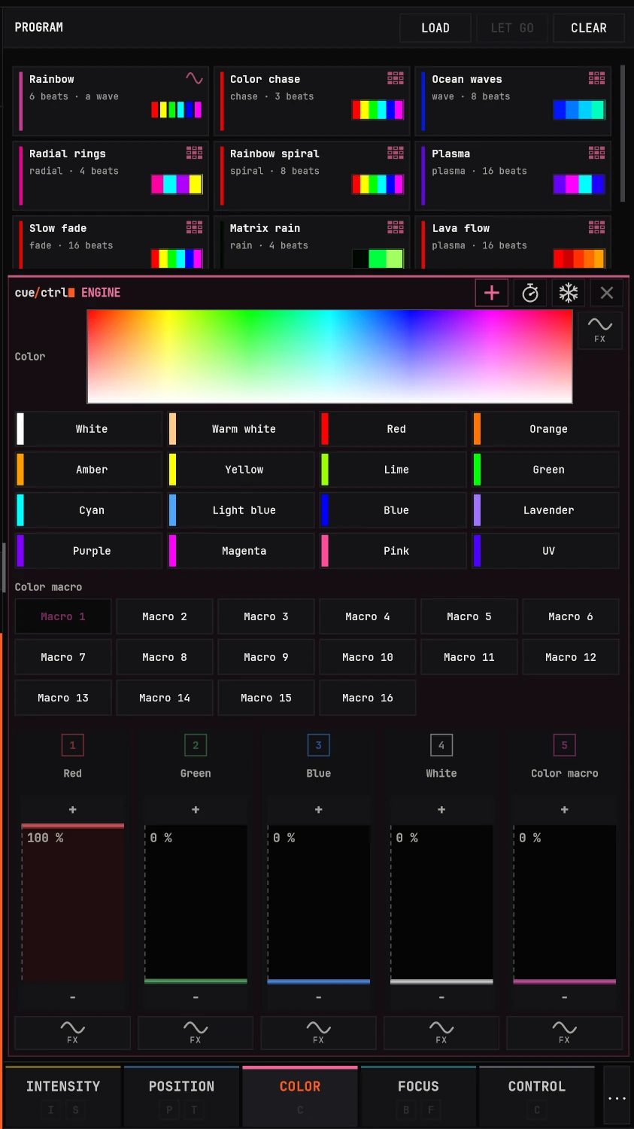Open FX for the Green channel

pyautogui.click(x=196, y=1033)
